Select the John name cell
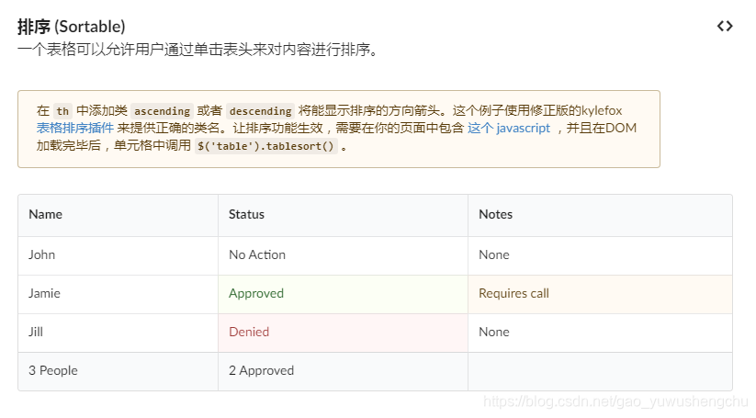Screen dimensions: 756x418 [x=118, y=255]
